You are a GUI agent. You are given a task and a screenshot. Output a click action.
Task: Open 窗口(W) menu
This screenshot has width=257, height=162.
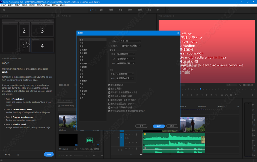point(54,5)
